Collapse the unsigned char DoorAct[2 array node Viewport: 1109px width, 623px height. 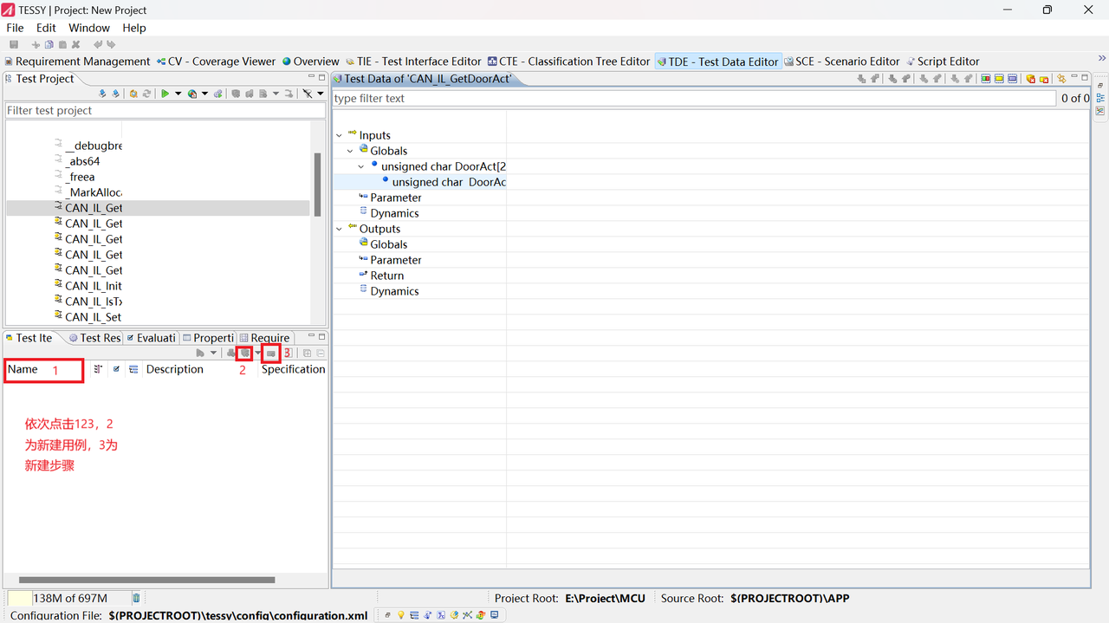(361, 166)
